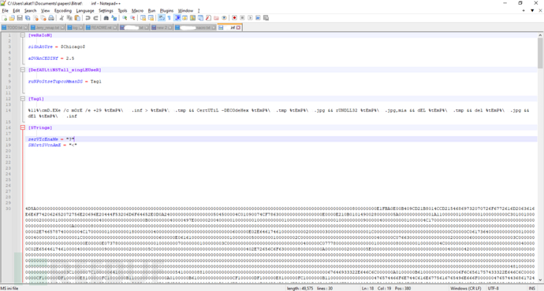Open the Tools menu

[x=122, y=11]
